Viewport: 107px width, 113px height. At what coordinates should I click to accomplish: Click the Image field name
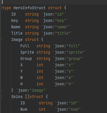pyautogui.click(x=17, y=40)
